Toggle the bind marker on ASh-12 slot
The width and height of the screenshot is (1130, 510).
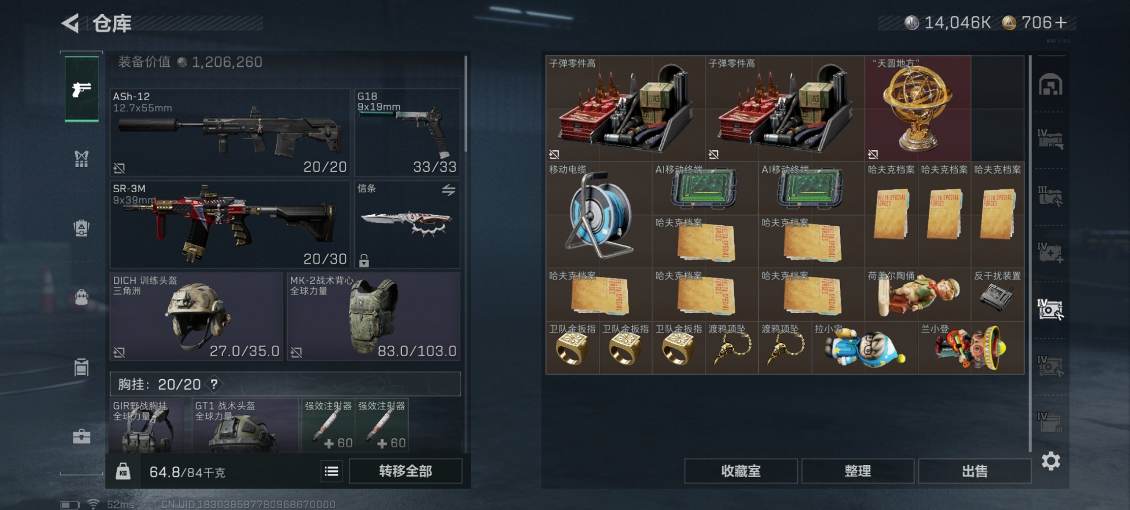pos(119,168)
